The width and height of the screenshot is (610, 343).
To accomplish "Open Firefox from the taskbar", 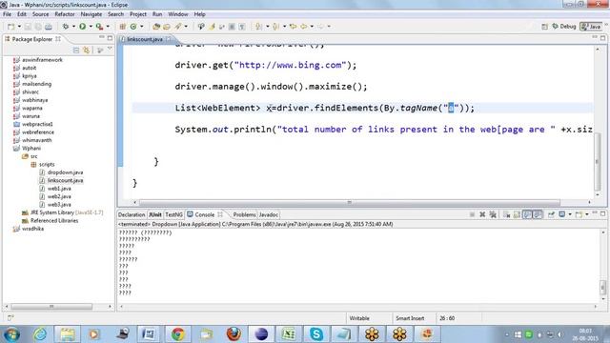I will tap(234, 334).
